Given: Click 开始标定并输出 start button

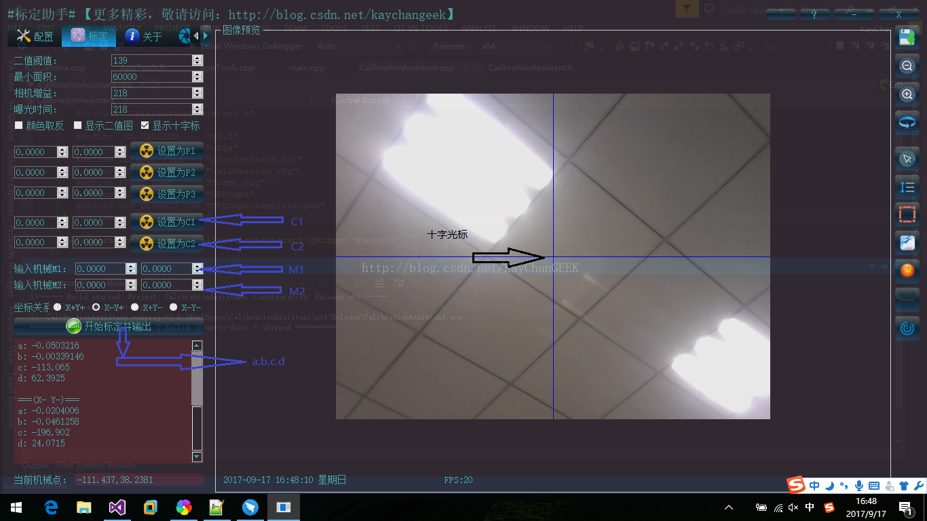Looking at the screenshot, I should point(109,326).
